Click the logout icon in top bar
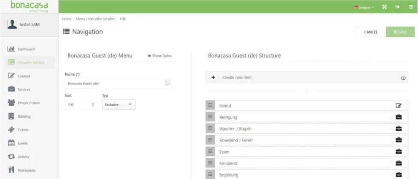This screenshot has height=179, width=418. 397,7
